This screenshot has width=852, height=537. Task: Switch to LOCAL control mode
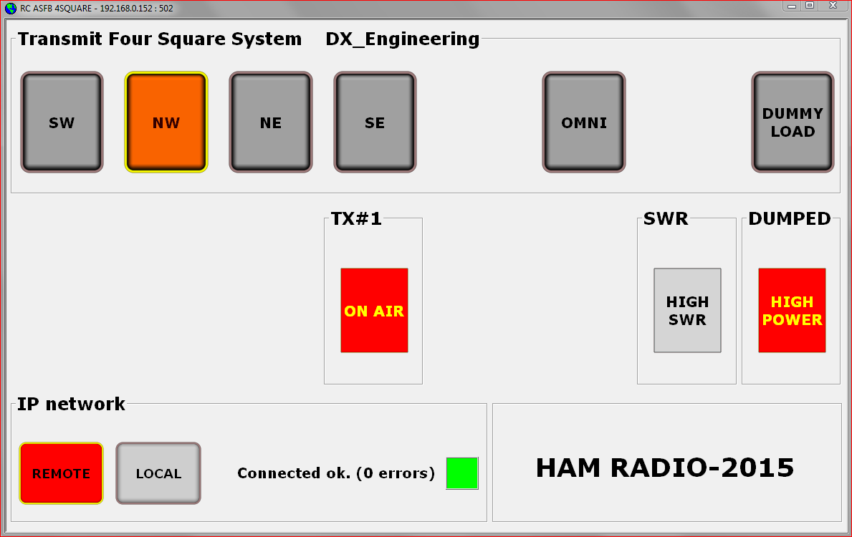click(158, 473)
